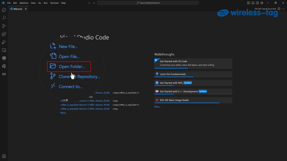This screenshot has width=287, height=161.
Task: Toggle the secondary side bar layout button
Action: click(x=258, y=3)
